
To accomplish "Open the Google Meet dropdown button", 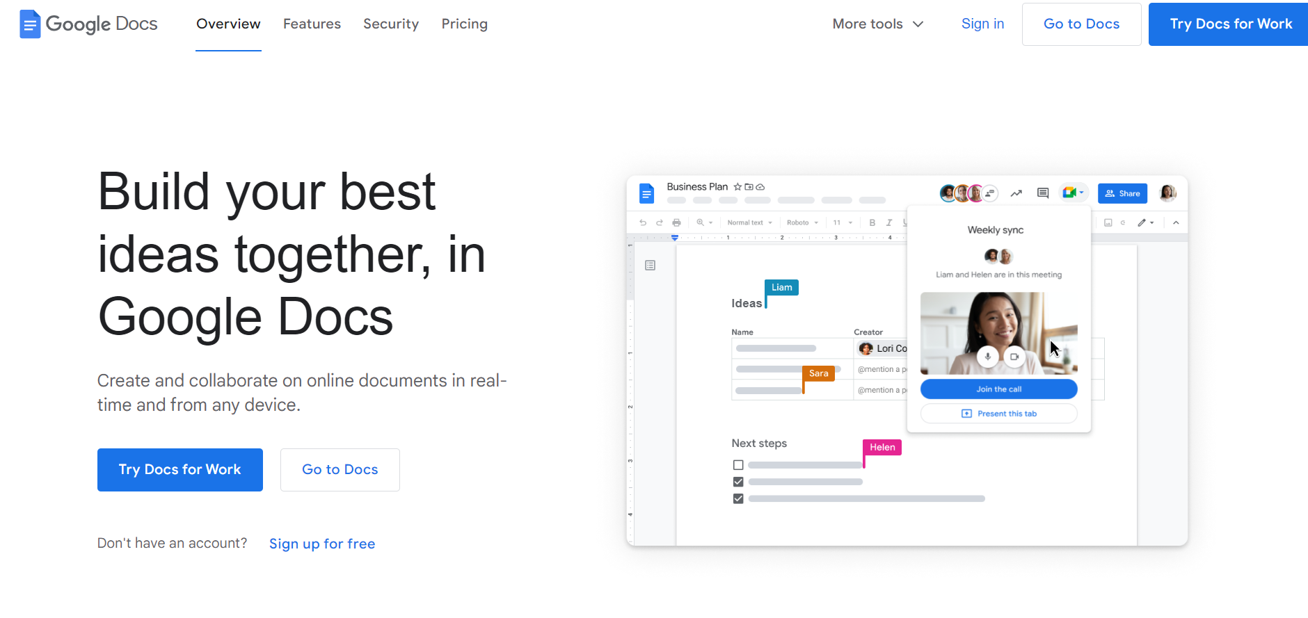I will (1074, 193).
